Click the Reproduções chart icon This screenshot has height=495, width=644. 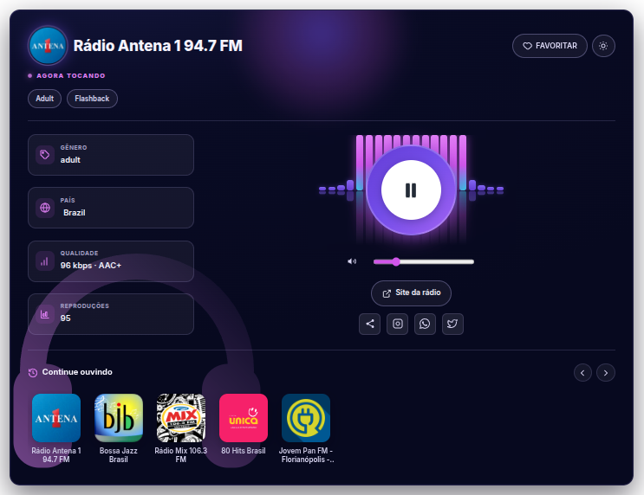click(x=45, y=314)
